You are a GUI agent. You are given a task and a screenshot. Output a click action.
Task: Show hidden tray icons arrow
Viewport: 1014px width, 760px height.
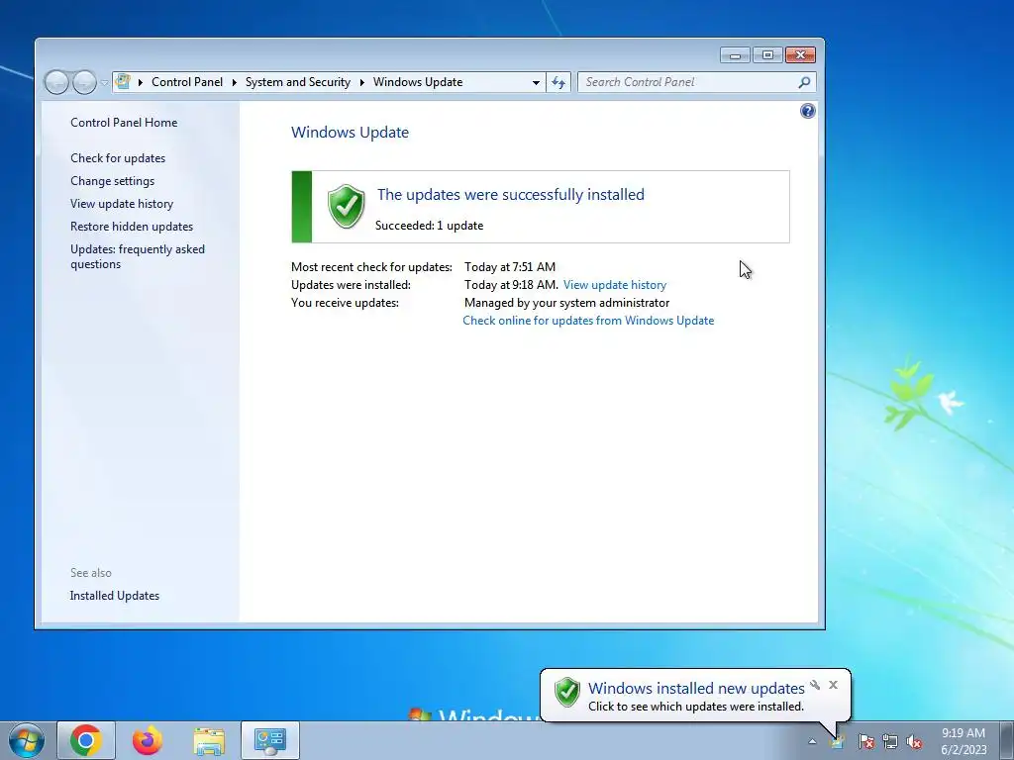pyautogui.click(x=812, y=741)
